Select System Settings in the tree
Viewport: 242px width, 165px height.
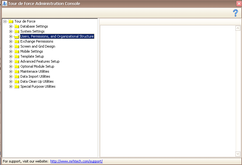(32, 31)
